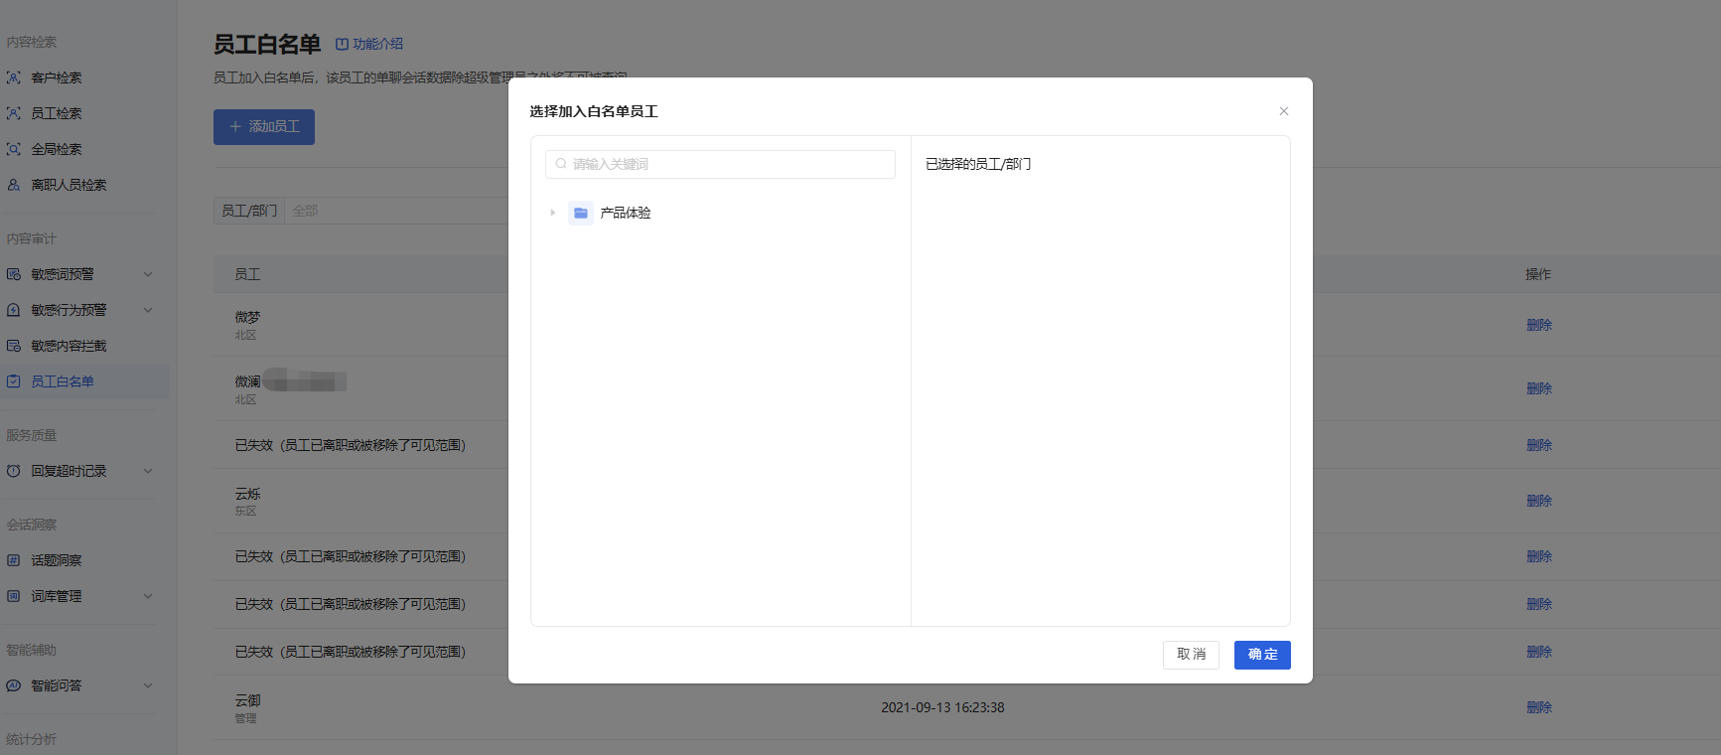Click the 全局检索 sidebar icon
The image size is (1721, 755).
pos(14,149)
